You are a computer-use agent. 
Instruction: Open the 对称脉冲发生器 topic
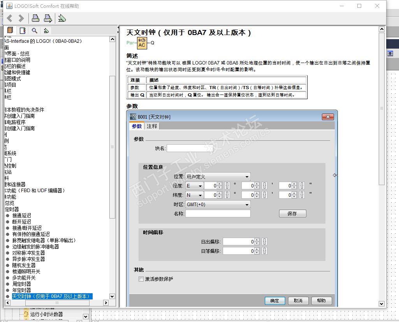pyautogui.click(x=28, y=253)
